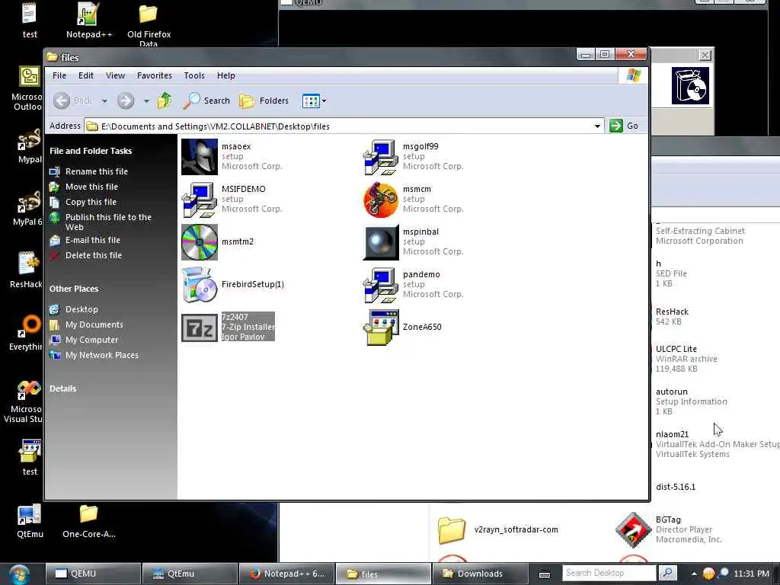Click E-mail this file

pos(92,240)
